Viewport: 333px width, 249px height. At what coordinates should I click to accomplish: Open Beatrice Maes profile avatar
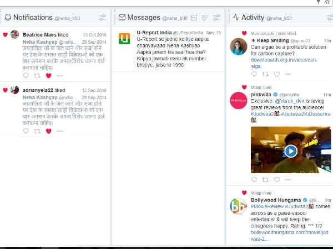[14, 34]
